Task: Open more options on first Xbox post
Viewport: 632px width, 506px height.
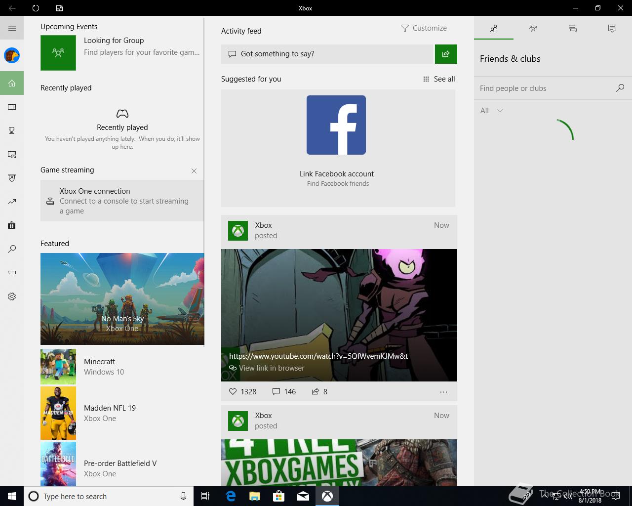Action: click(443, 392)
